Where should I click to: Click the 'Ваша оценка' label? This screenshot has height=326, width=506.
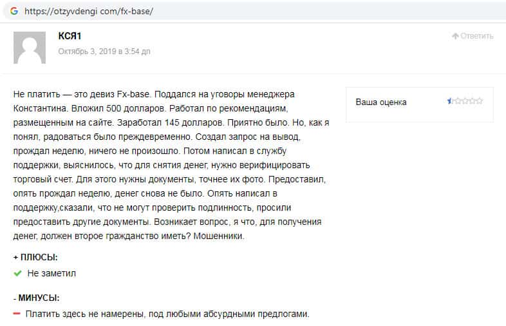[381, 102]
